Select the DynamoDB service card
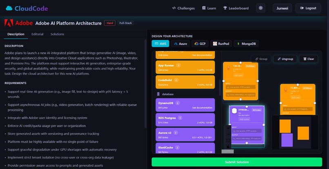Image resolution: width=329 pixels, height=169 pixels. [x=185, y=105]
